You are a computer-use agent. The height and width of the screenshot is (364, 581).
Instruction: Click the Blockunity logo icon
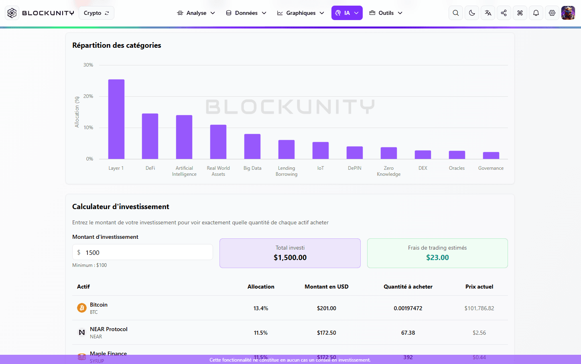(12, 13)
